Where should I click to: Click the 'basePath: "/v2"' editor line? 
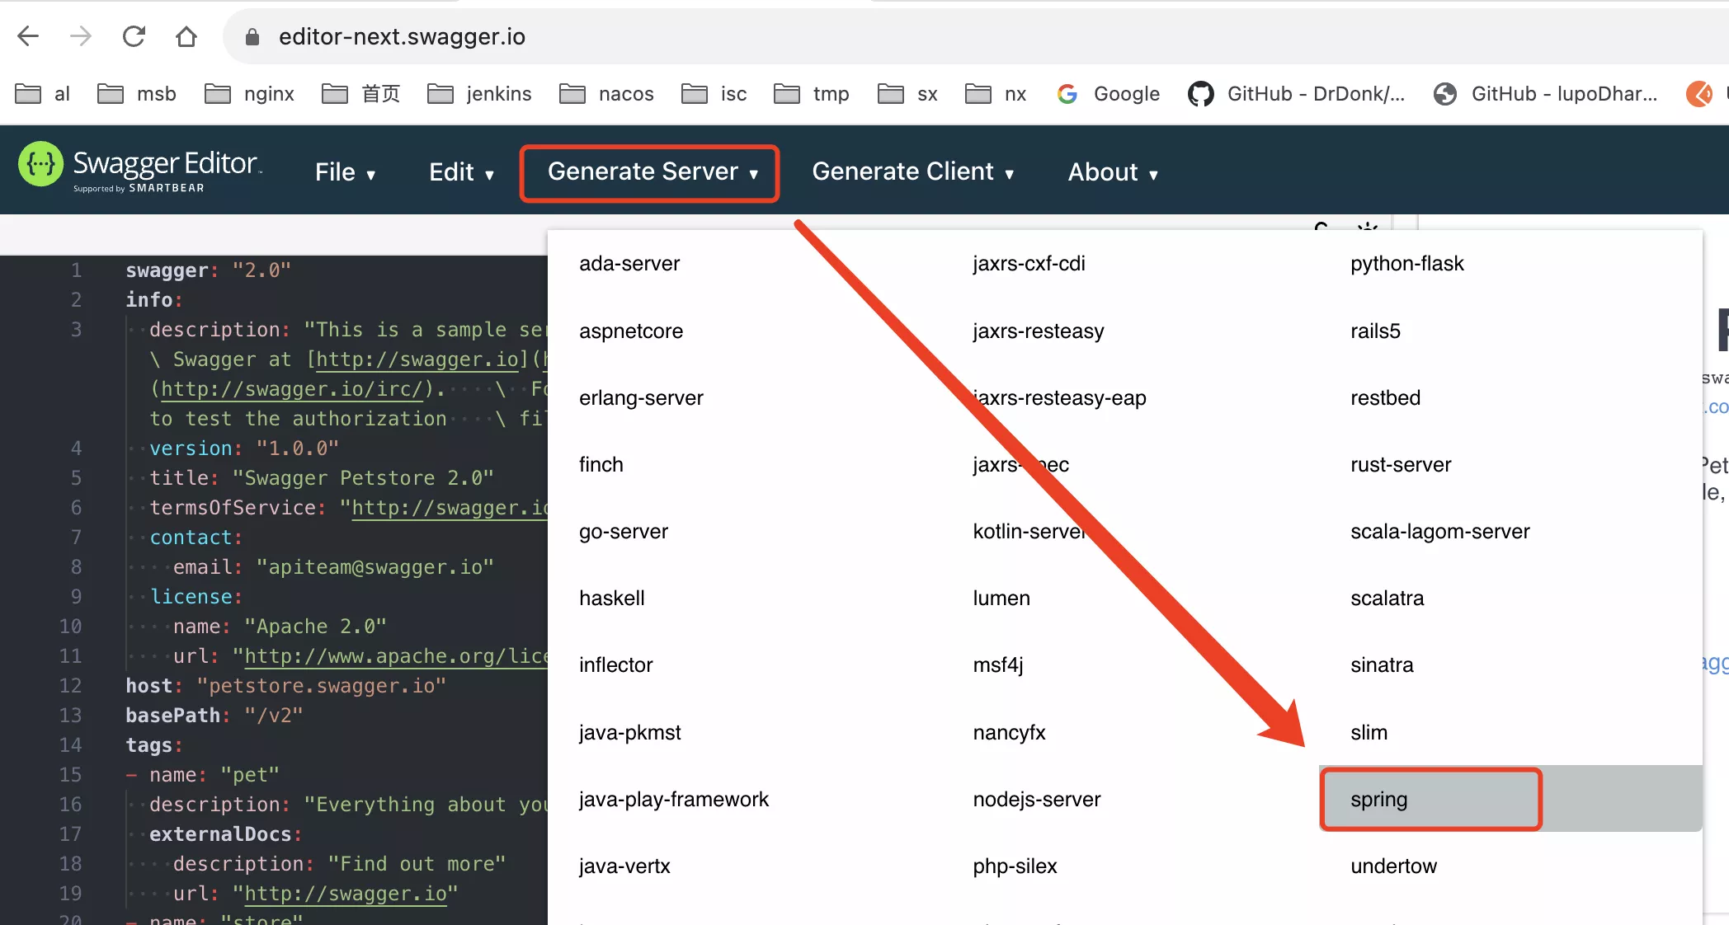click(214, 716)
